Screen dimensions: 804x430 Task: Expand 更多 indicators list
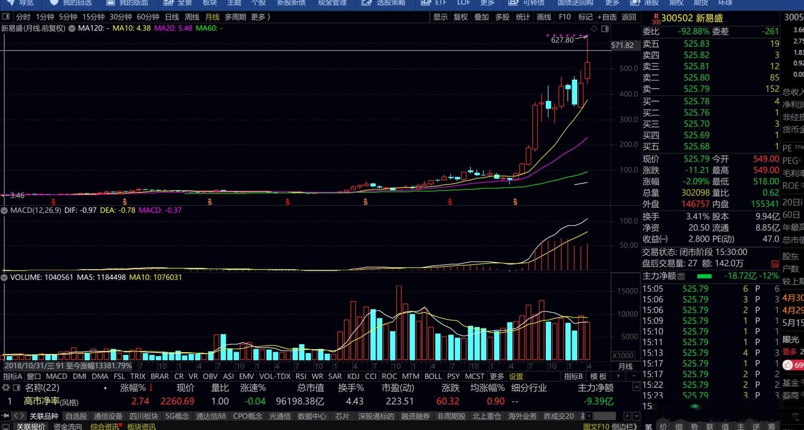tap(496, 376)
